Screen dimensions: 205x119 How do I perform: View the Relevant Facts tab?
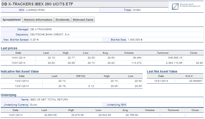(83, 20)
